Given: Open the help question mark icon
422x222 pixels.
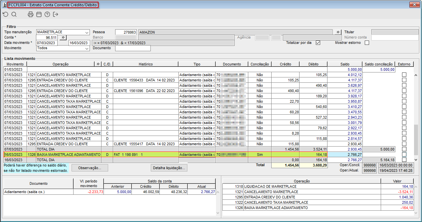Looking at the screenshot, I should pyautogui.click(x=47, y=14).
